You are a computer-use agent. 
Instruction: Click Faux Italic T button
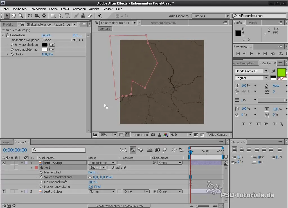click(250, 124)
